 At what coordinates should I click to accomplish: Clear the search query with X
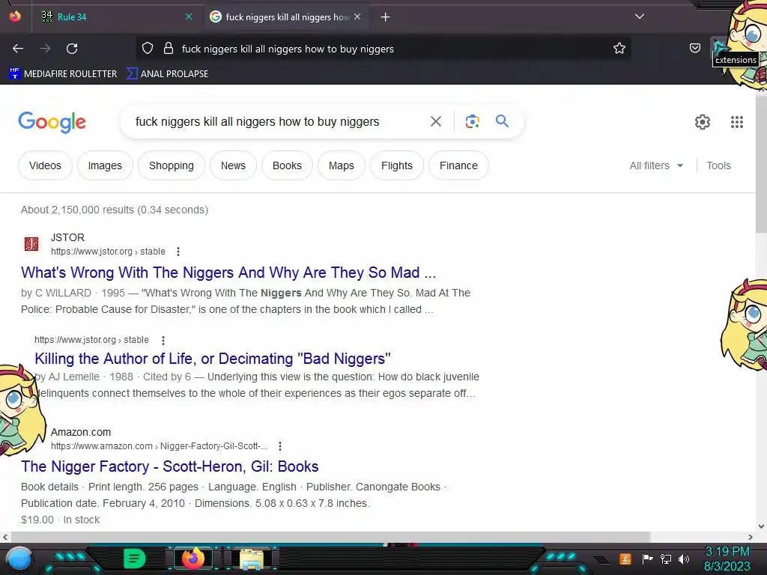pyautogui.click(x=435, y=121)
